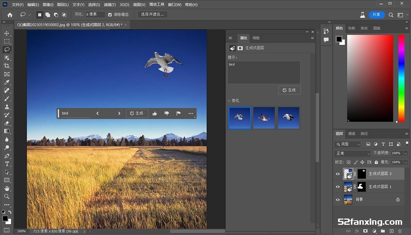Choose Add to selection mode icon

click(x=48, y=15)
